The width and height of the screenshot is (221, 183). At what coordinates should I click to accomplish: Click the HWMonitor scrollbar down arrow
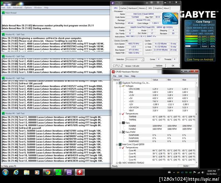[197, 162]
